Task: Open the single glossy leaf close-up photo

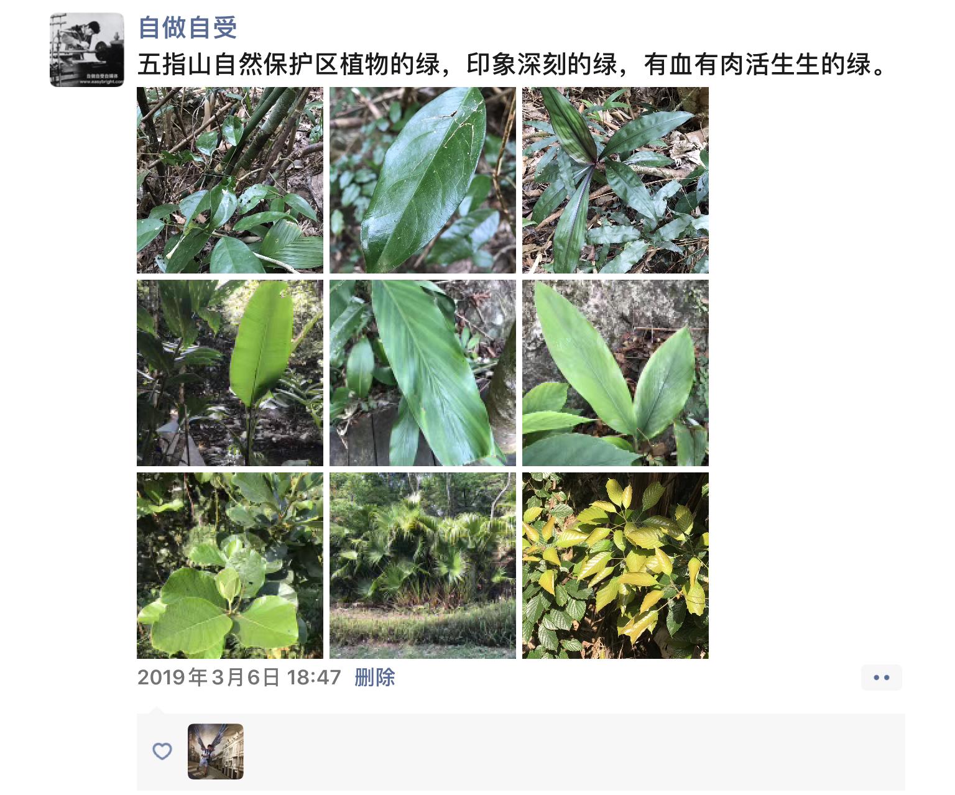Action: [423, 180]
